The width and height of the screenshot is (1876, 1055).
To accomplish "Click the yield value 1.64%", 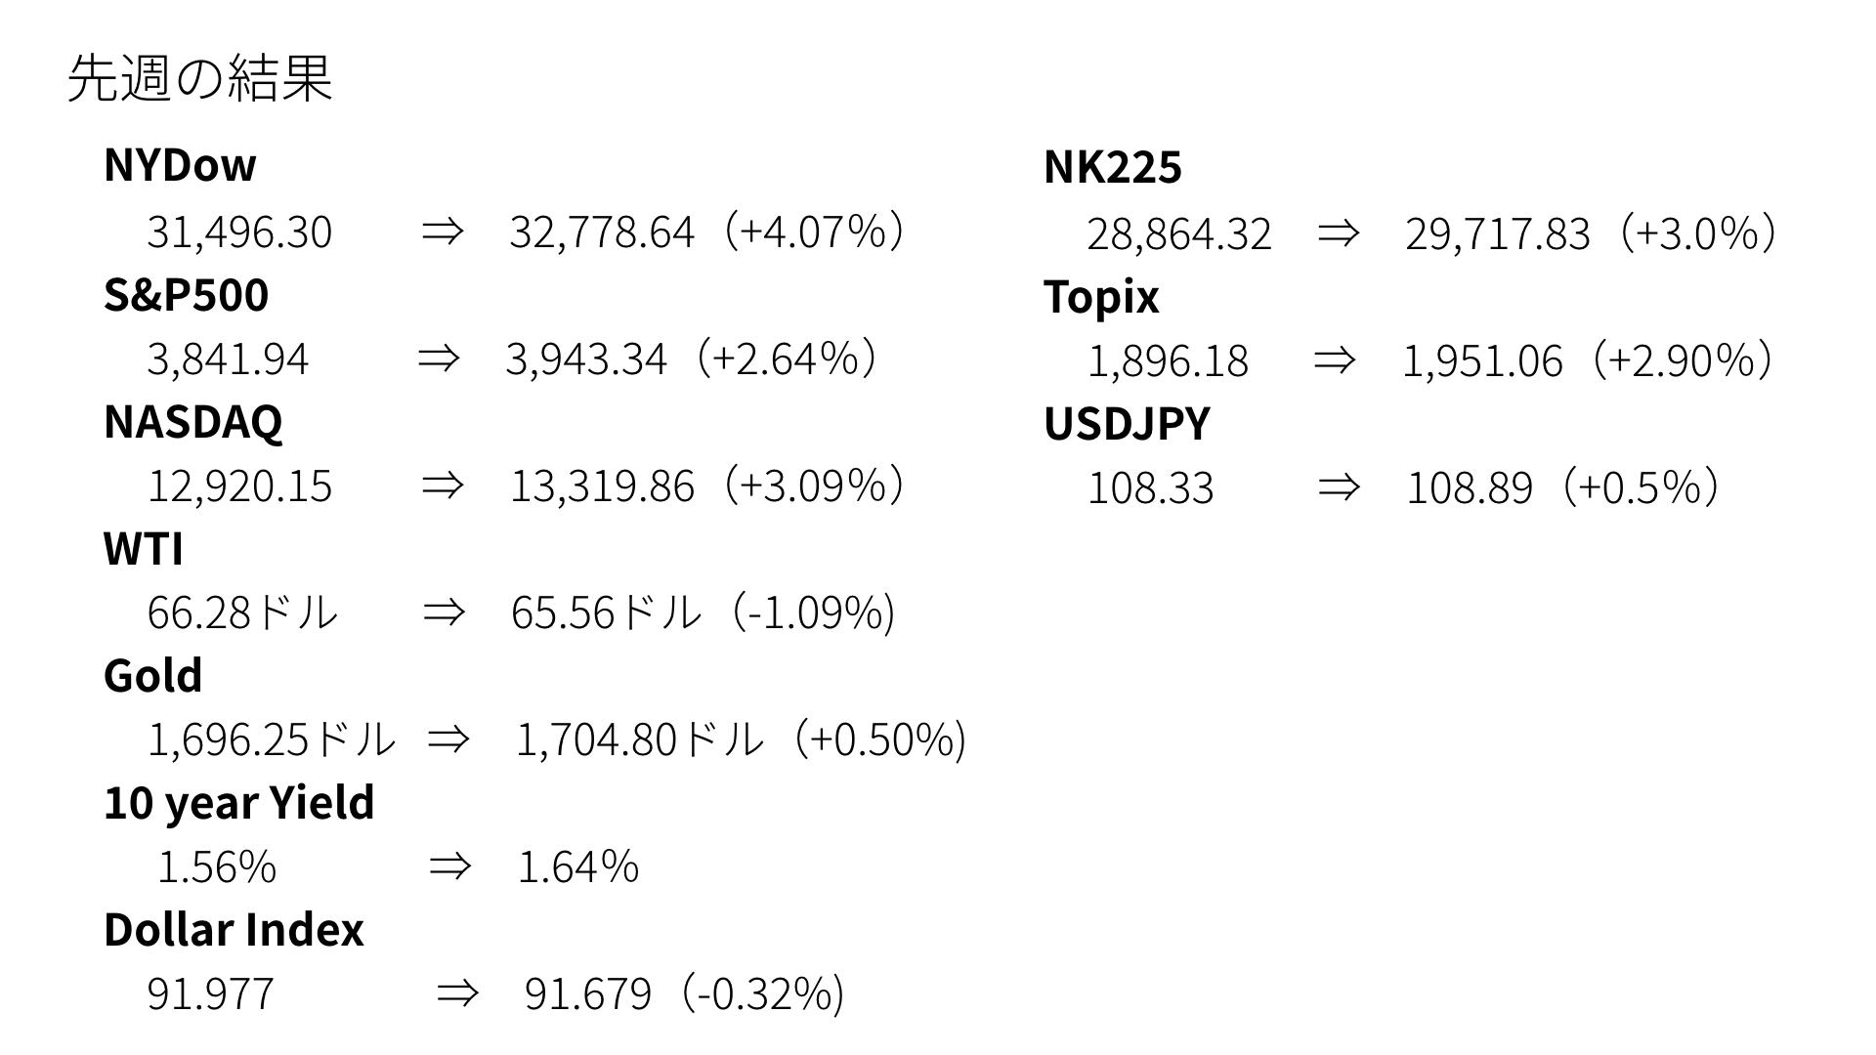I will (578, 867).
